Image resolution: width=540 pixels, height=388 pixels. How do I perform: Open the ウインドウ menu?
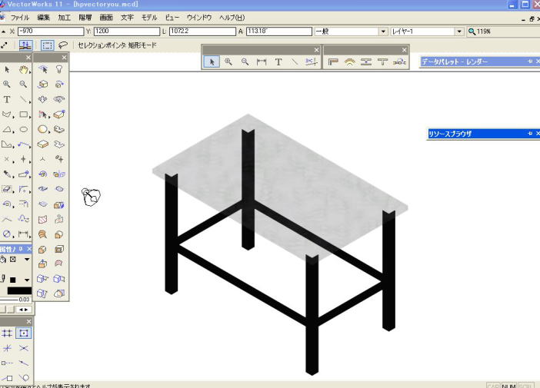tap(199, 18)
